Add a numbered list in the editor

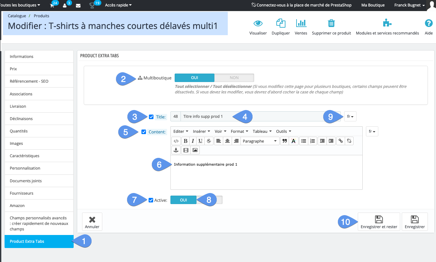(x=312, y=141)
